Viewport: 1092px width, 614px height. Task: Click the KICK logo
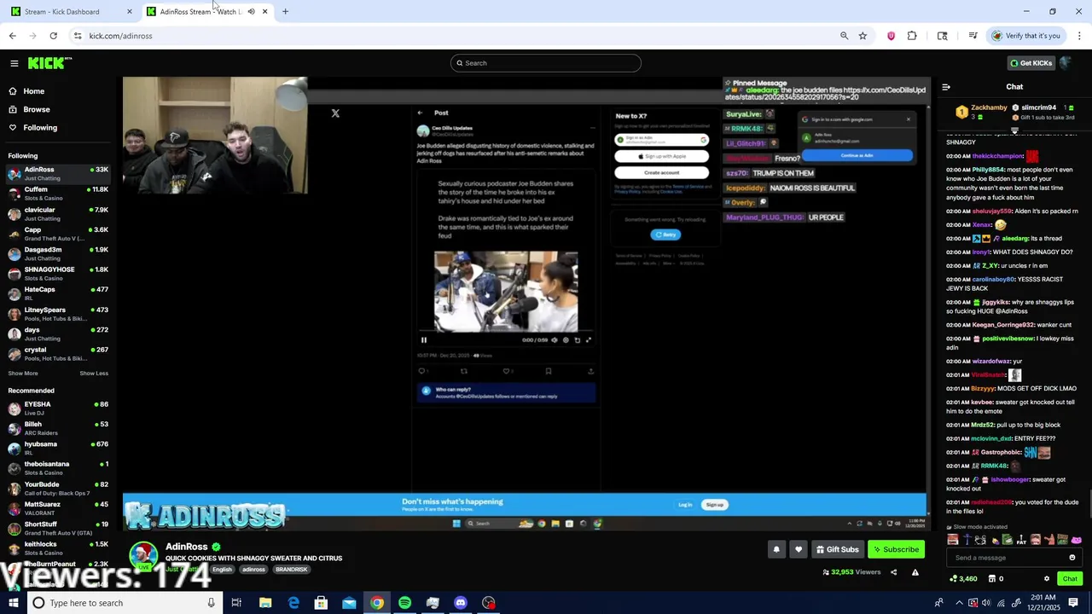pos(49,63)
